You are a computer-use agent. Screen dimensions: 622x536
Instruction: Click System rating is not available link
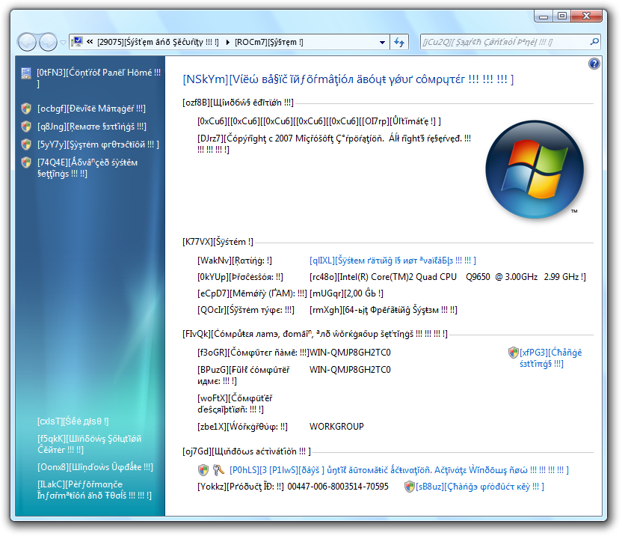(392, 261)
